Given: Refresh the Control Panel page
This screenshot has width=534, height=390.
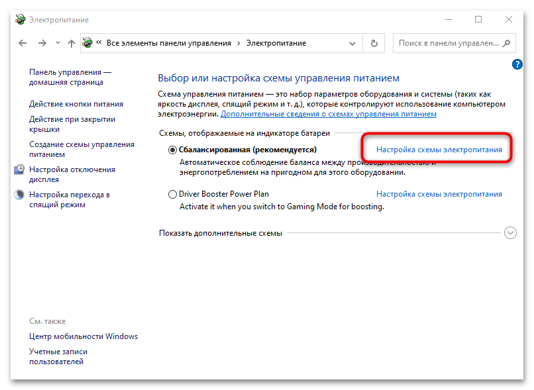Looking at the screenshot, I should [x=374, y=43].
